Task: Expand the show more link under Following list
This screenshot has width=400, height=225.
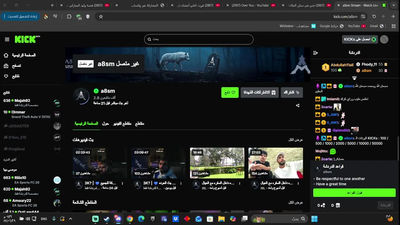Action: tap(10, 159)
